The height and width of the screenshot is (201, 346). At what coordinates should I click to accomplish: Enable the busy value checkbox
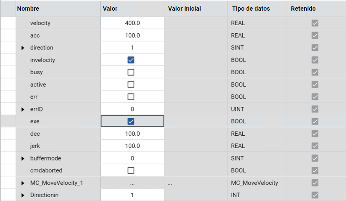coord(131,72)
